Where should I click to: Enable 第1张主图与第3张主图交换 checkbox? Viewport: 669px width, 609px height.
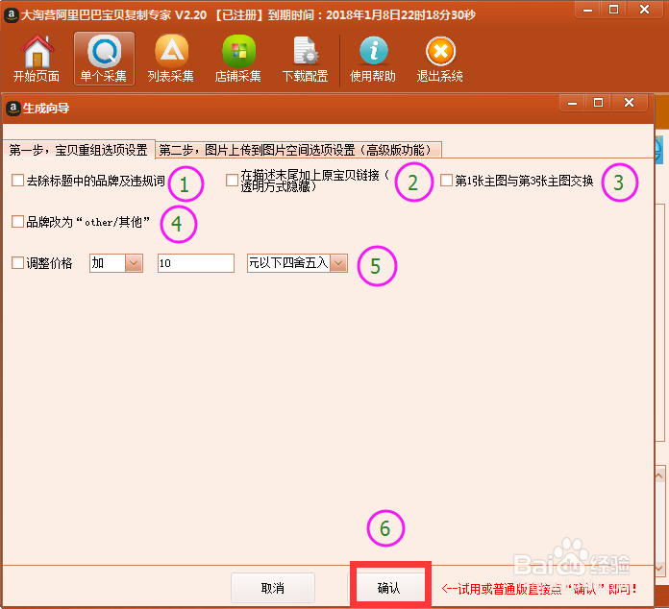tap(446, 181)
